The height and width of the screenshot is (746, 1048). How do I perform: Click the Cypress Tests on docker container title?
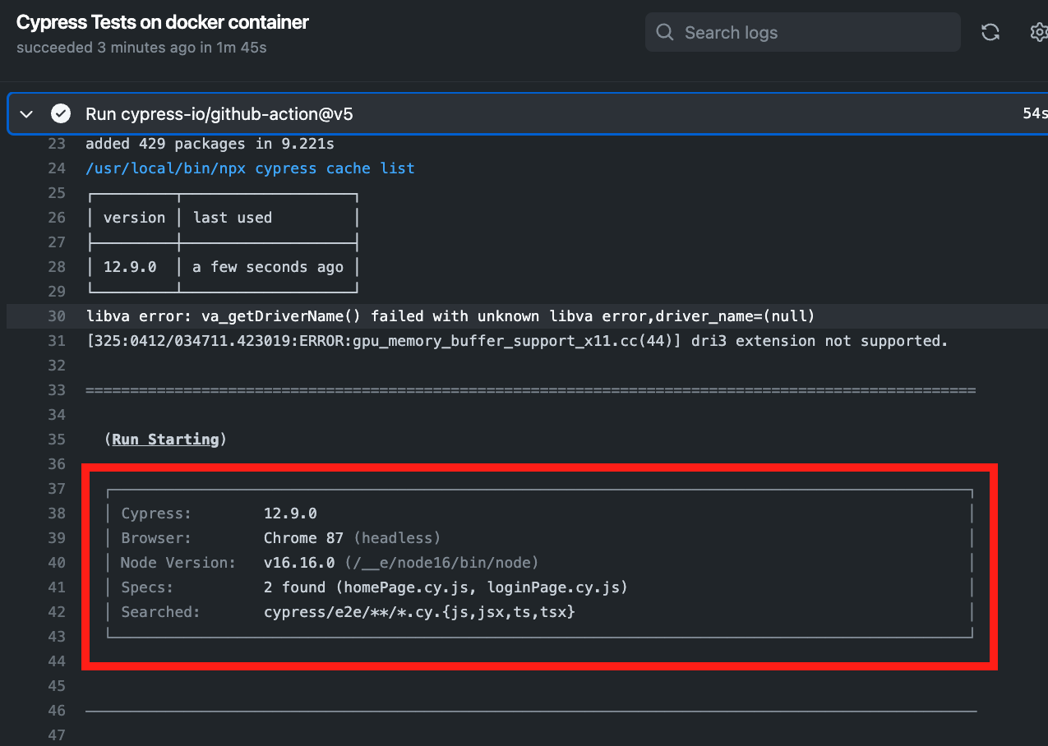(x=162, y=22)
